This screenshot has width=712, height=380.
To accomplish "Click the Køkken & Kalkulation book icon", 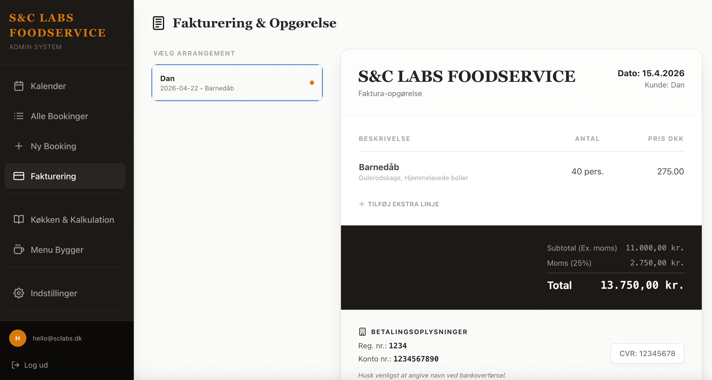I will (19, 220).
